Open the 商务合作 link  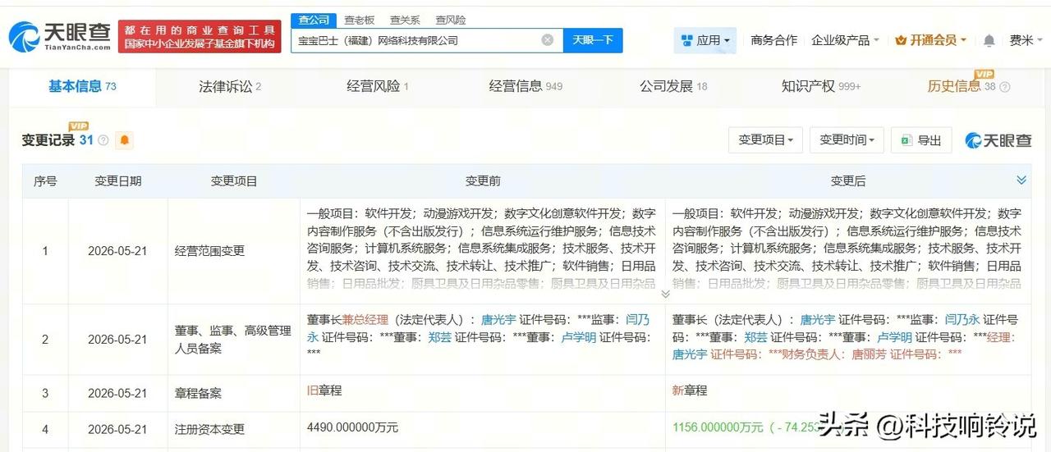click(x=773, y=40)
